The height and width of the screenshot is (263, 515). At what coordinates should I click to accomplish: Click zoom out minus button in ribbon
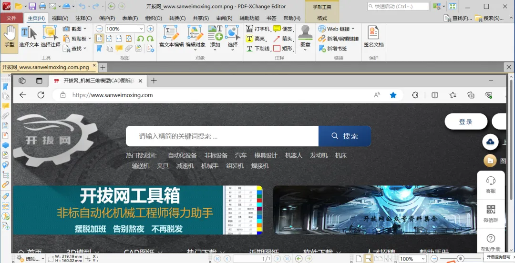click(100, 29)
